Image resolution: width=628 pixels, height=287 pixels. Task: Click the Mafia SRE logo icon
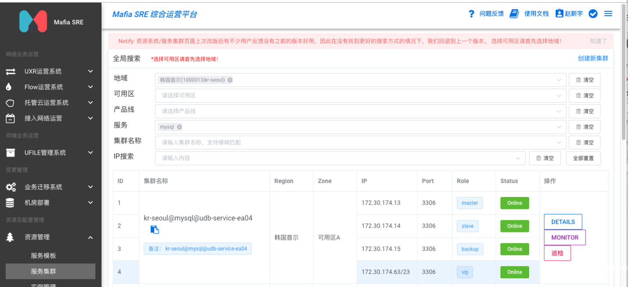(33, 22)
